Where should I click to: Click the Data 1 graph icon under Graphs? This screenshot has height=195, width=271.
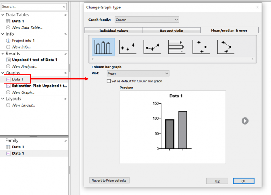[8, 79]
